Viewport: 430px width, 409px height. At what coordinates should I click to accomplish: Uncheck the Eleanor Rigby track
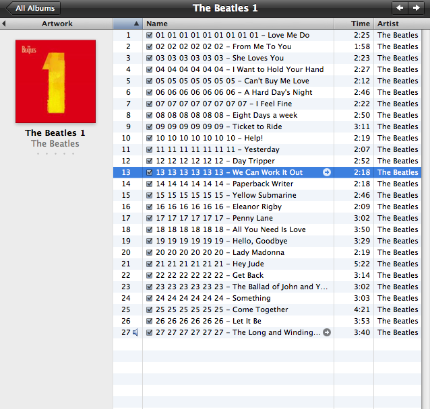(x=149, y=207)
